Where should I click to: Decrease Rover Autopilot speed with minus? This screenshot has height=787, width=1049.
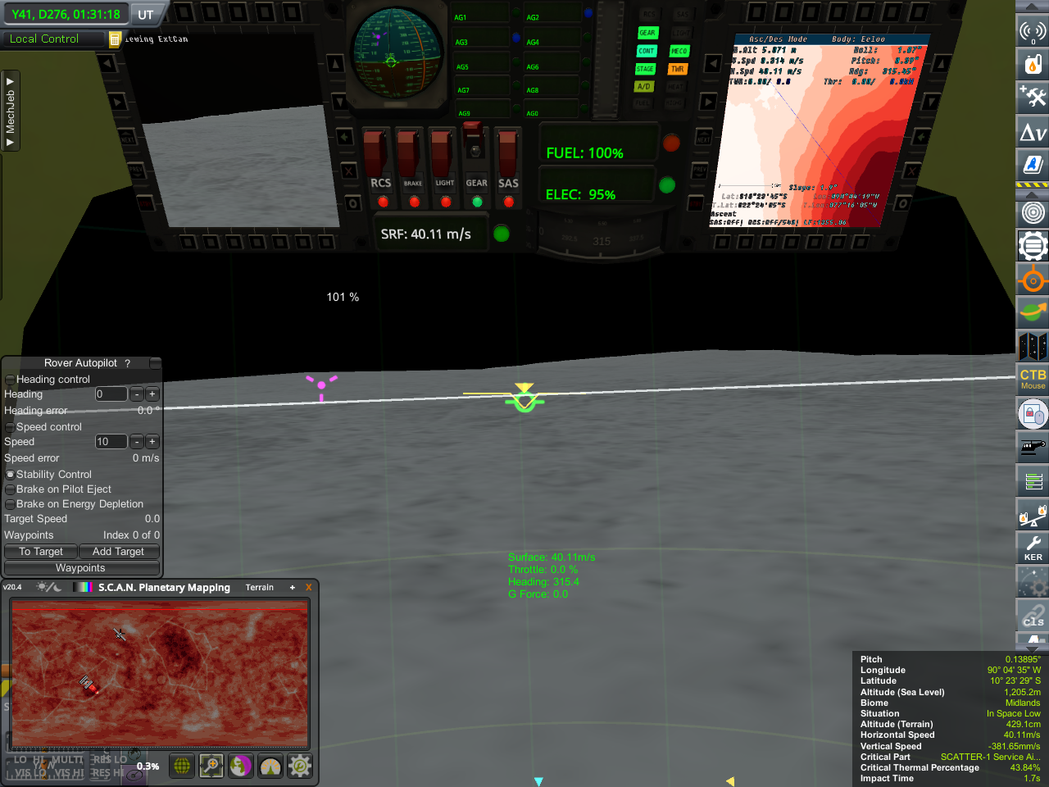(x=137, y=442)
